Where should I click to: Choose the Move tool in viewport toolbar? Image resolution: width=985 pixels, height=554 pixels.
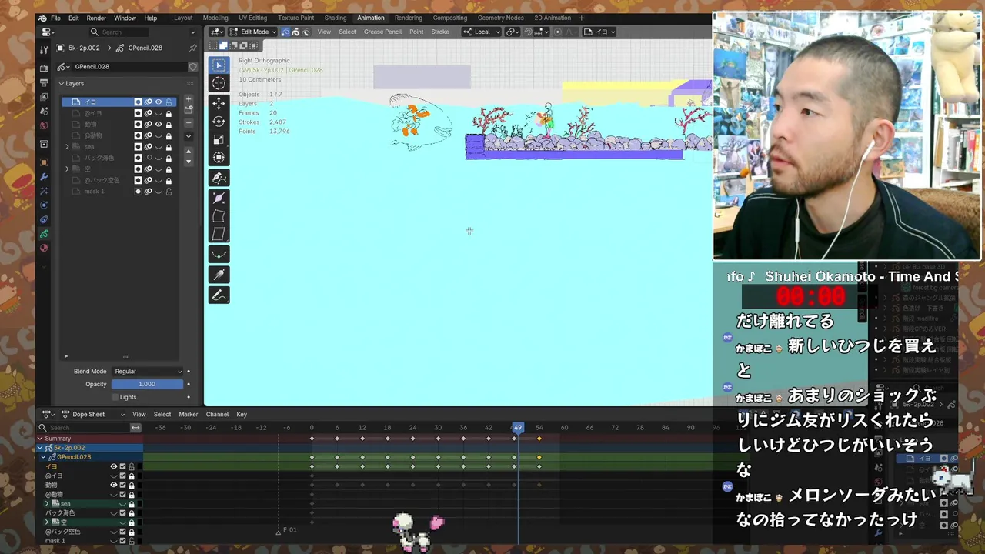point(219,104)
